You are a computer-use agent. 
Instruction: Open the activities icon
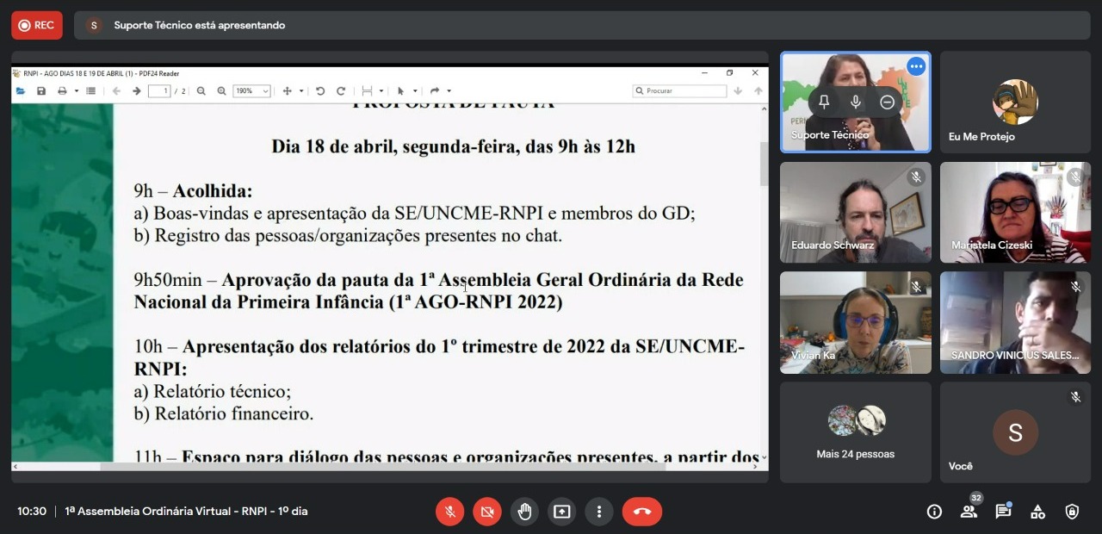[1037, 512]
